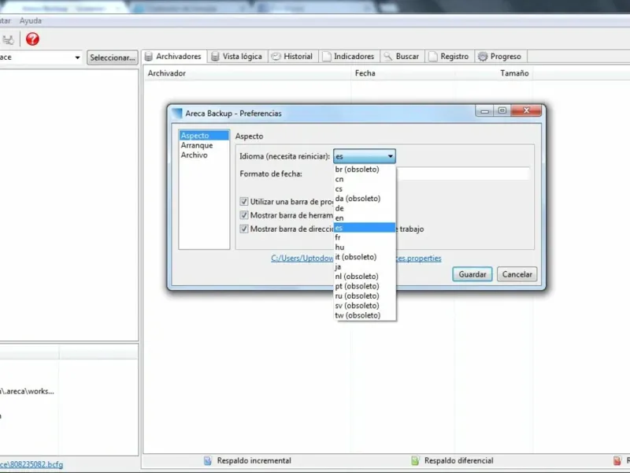Viewport: 630px width, 473px height.
Task: Click the Vista lógica tab icon
Action: [215, 56]
